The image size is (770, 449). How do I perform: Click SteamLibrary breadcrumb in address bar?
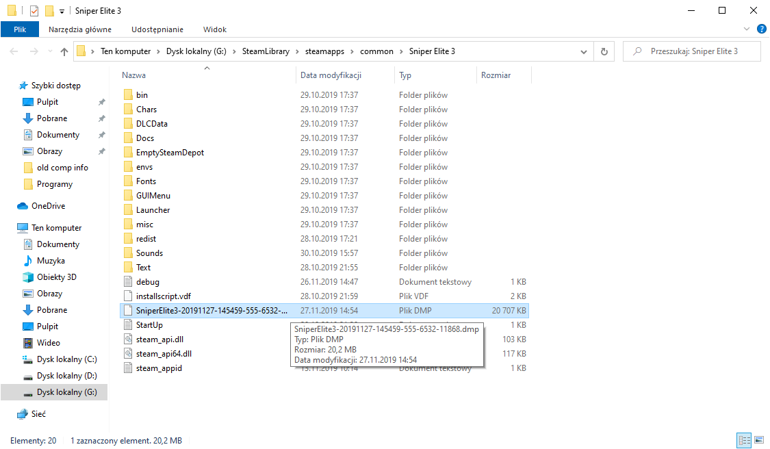point(266,51)
